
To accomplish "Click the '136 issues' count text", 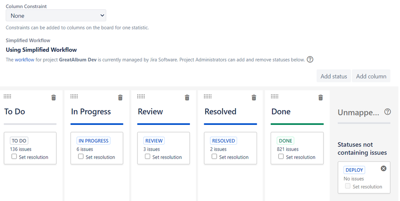I will tap(21, 149).
